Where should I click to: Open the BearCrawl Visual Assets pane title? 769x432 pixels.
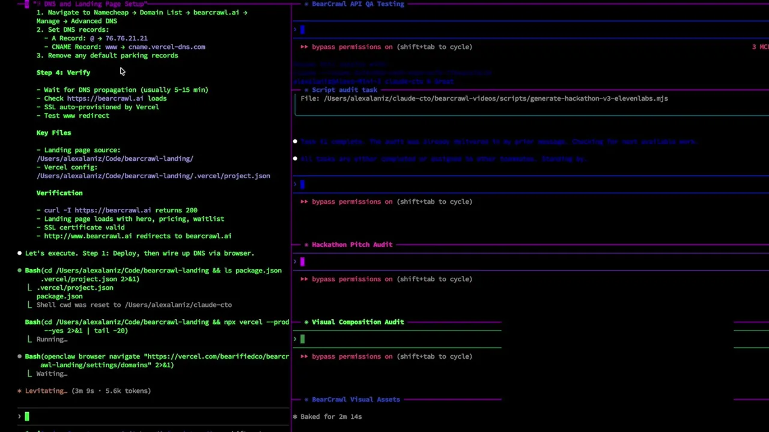356,399
